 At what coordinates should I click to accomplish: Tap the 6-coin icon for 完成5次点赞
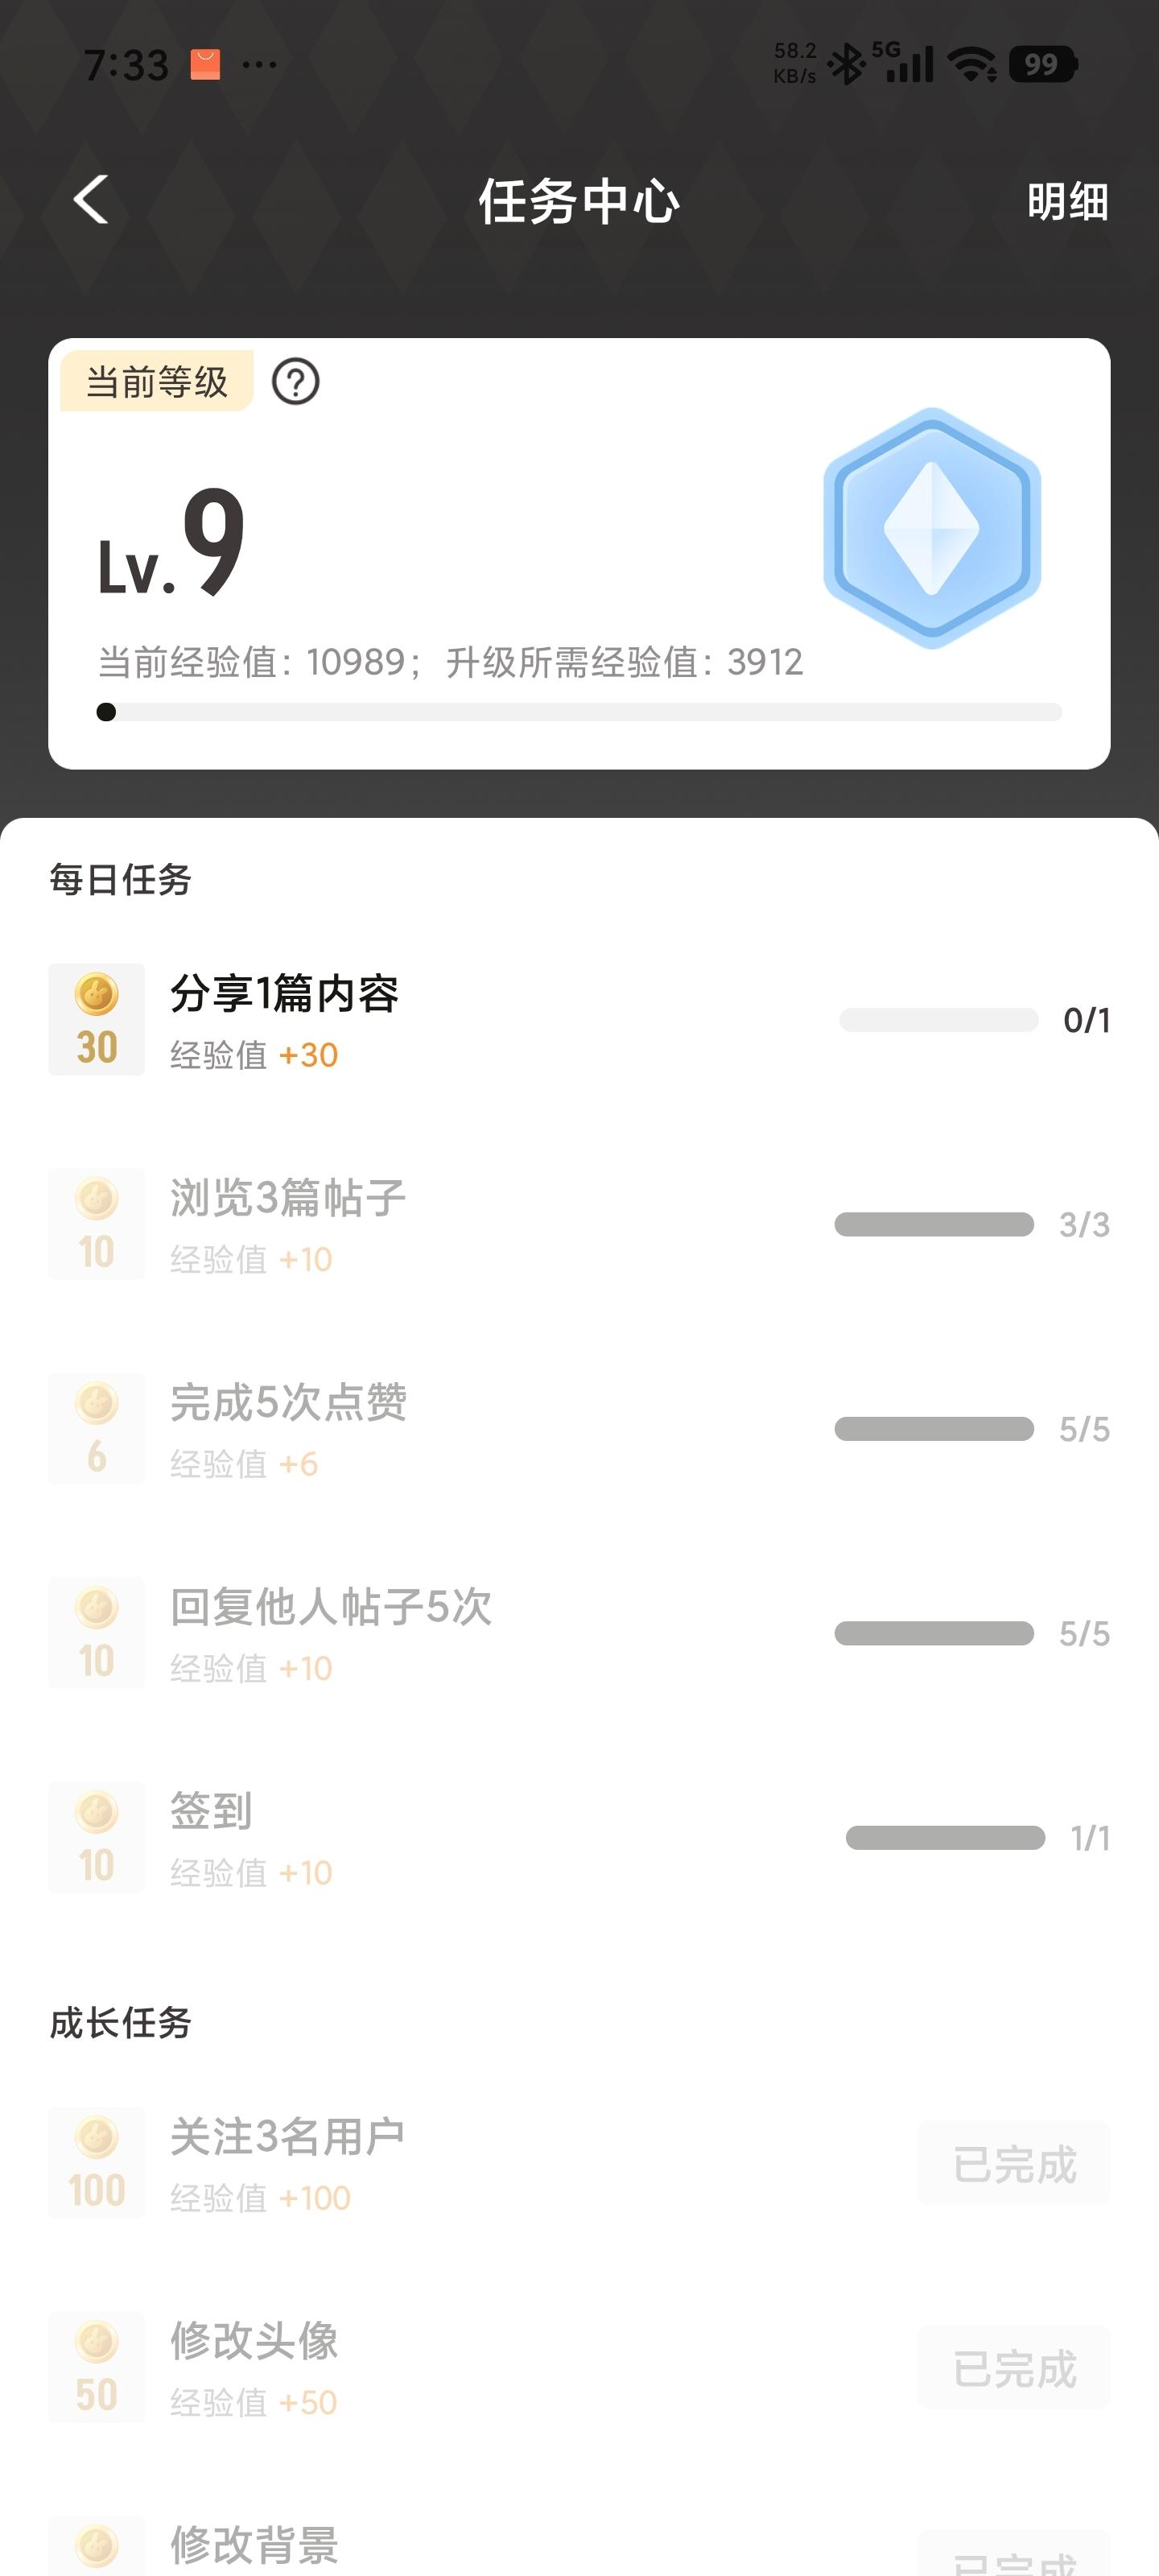[97, 1429]
